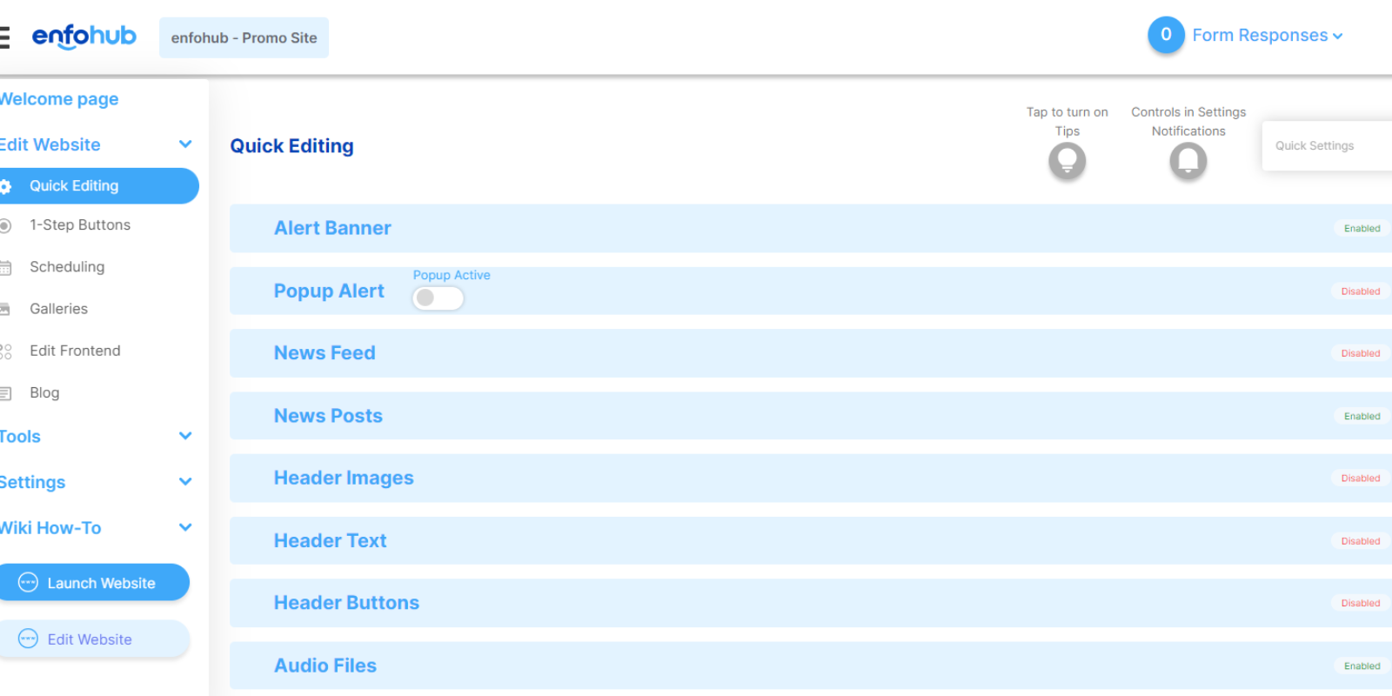The width and height of the screenshot is (1392, 696).
Task: Click the Launch Website button
Action: coord(94,582)
